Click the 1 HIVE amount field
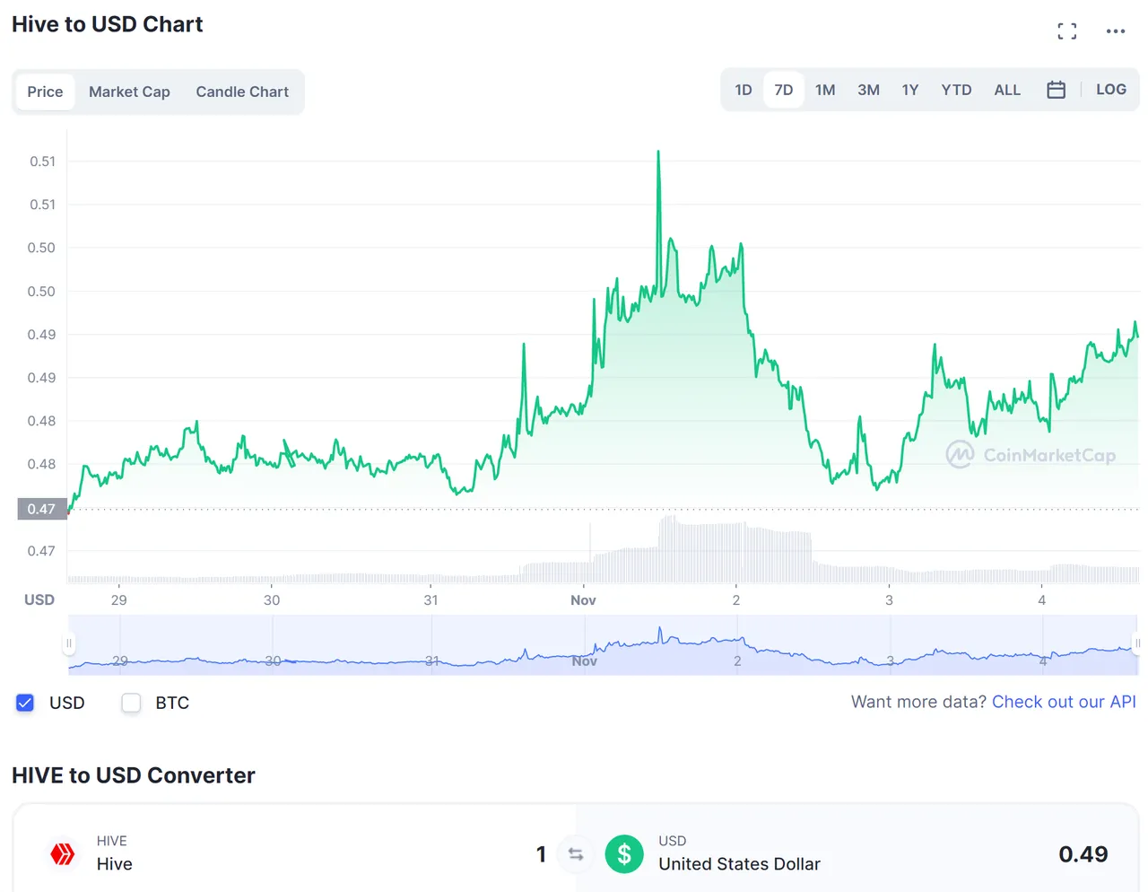1148x892 pixels. pos(541,854)
